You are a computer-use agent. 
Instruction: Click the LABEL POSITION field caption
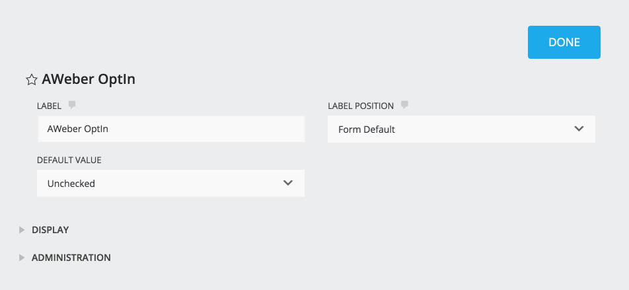[x=361, y=106]
